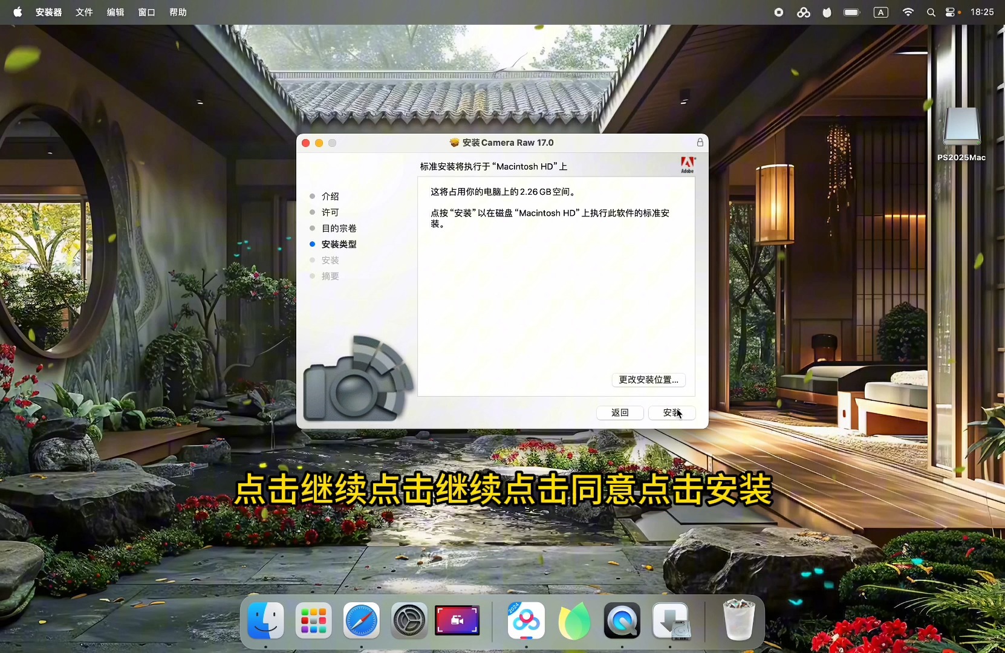Open the Trash in the Dock
1005x653 pixels.
click(x=738, y=619)
